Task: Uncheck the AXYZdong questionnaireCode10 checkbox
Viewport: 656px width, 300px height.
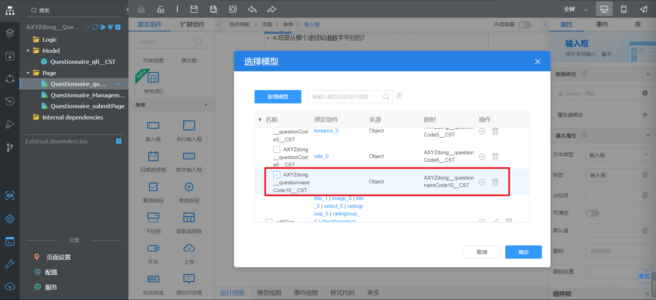Action: coord(277,175)
